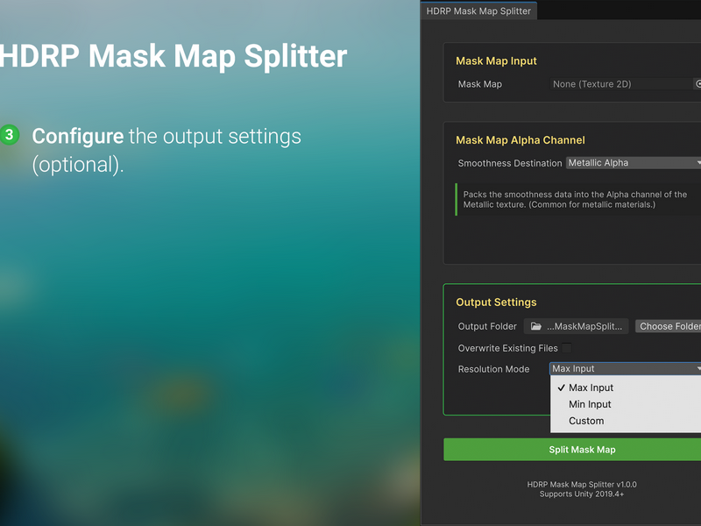Open the Mask Map object picker
Image resolution: width=701 pixels, height=526 pixels.
pos(697,84)
